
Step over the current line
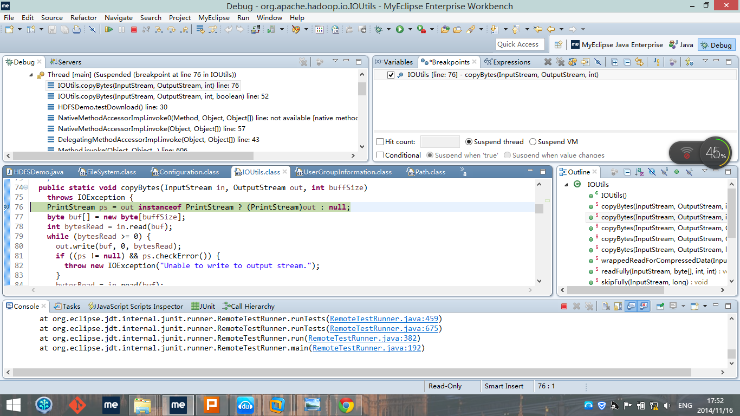pos(171,30)
